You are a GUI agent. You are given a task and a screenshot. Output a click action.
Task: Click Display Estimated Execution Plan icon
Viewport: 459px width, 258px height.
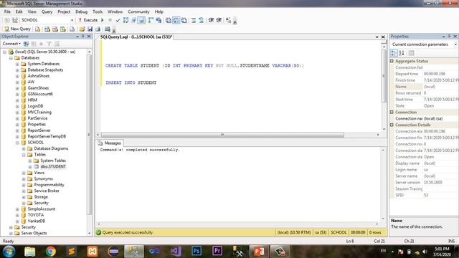pyautogui.click(x=126, y=20)
